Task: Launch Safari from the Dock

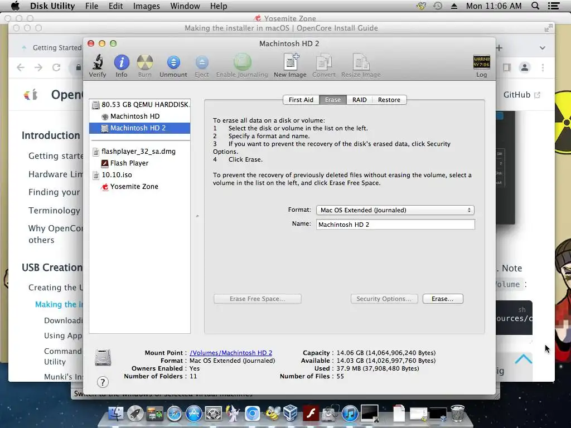Action: pos(175,414)
